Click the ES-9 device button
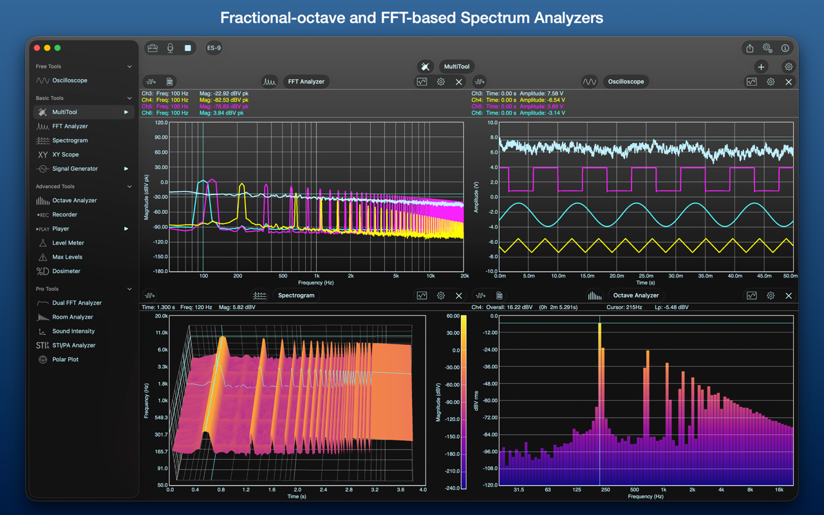The image size is (824, 515). point(214,48)
